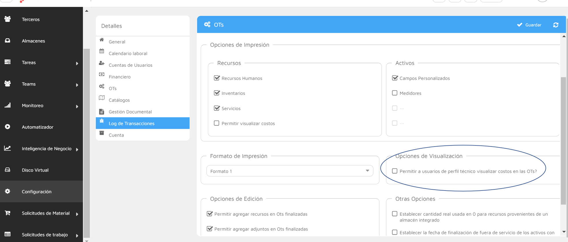
Task: Click the Gestión Documental file icon
Action: coord(102,112)
